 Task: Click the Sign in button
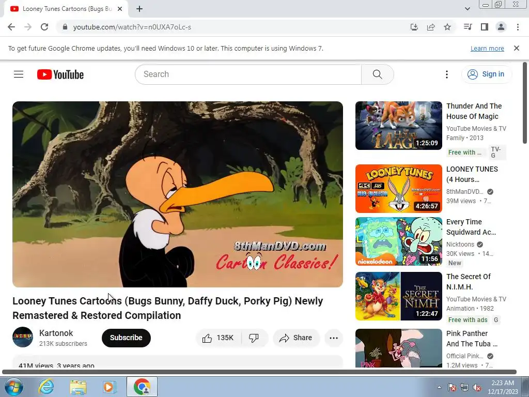487,74
